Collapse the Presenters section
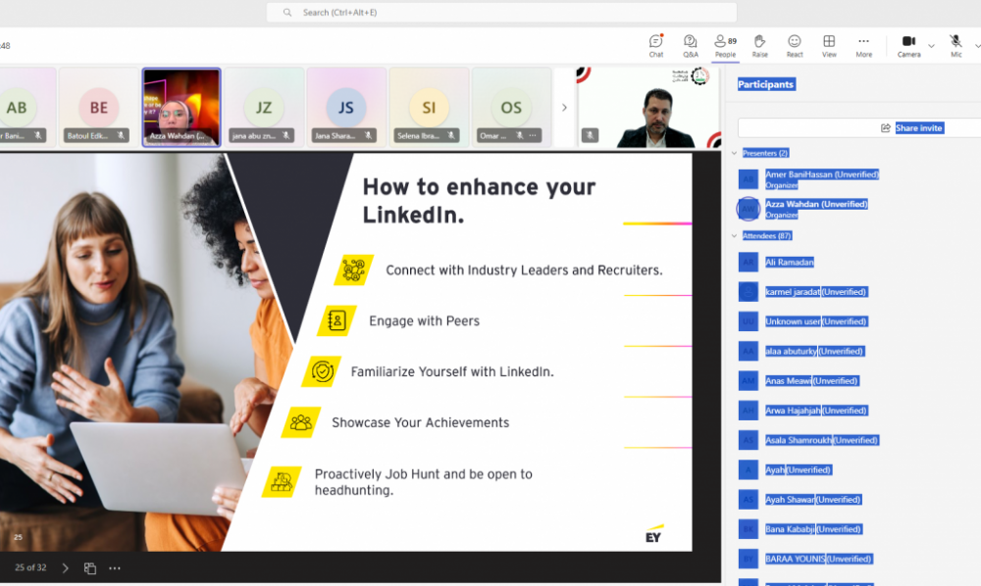 (x=734, y=153)
